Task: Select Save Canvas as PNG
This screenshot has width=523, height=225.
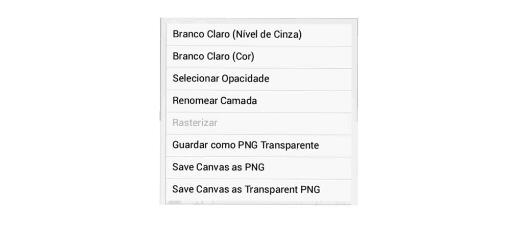Action: pyautogui.click(x=259, y=168)
